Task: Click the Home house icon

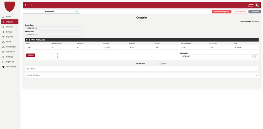Action: pos(3,17)
